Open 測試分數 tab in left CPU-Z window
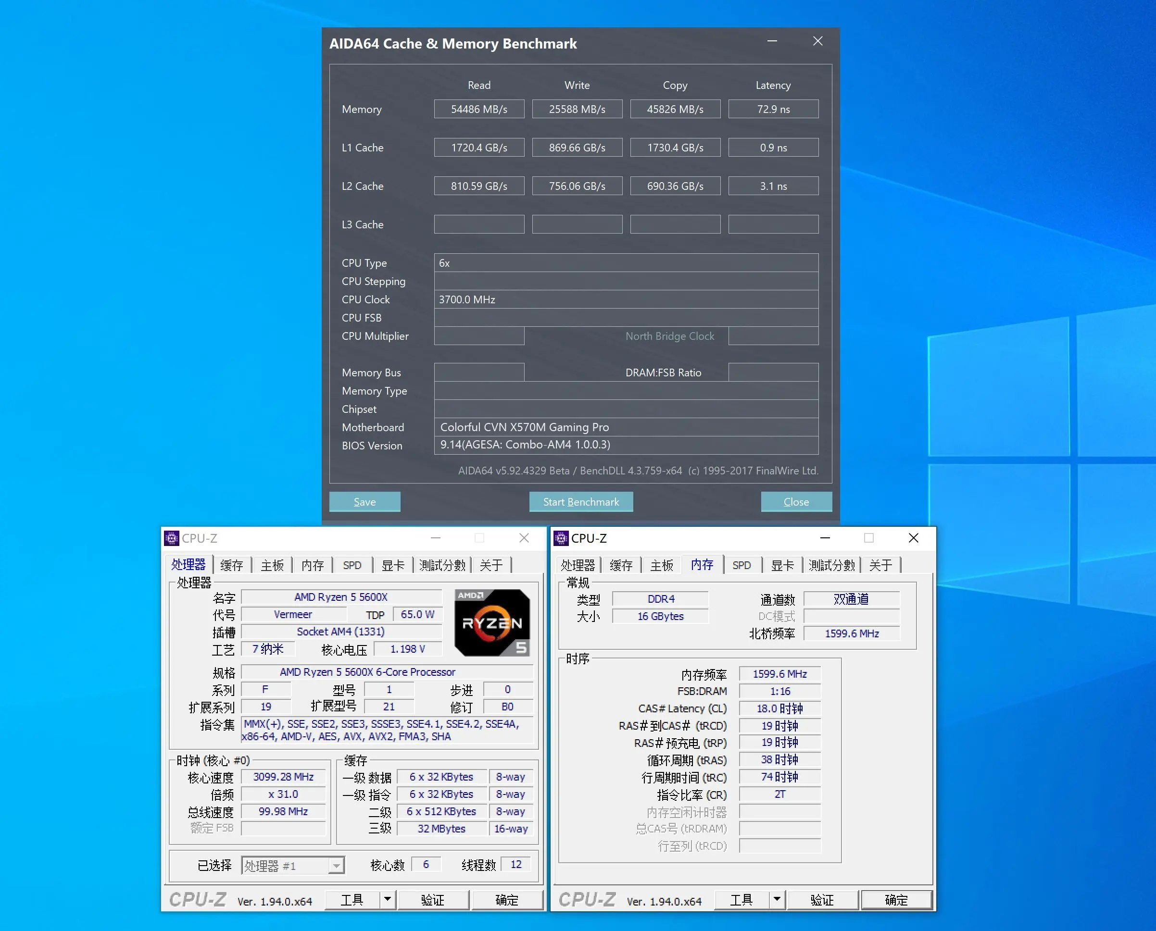The width and height of the screenshot is (1156, 931). click(x=442, y=565)
